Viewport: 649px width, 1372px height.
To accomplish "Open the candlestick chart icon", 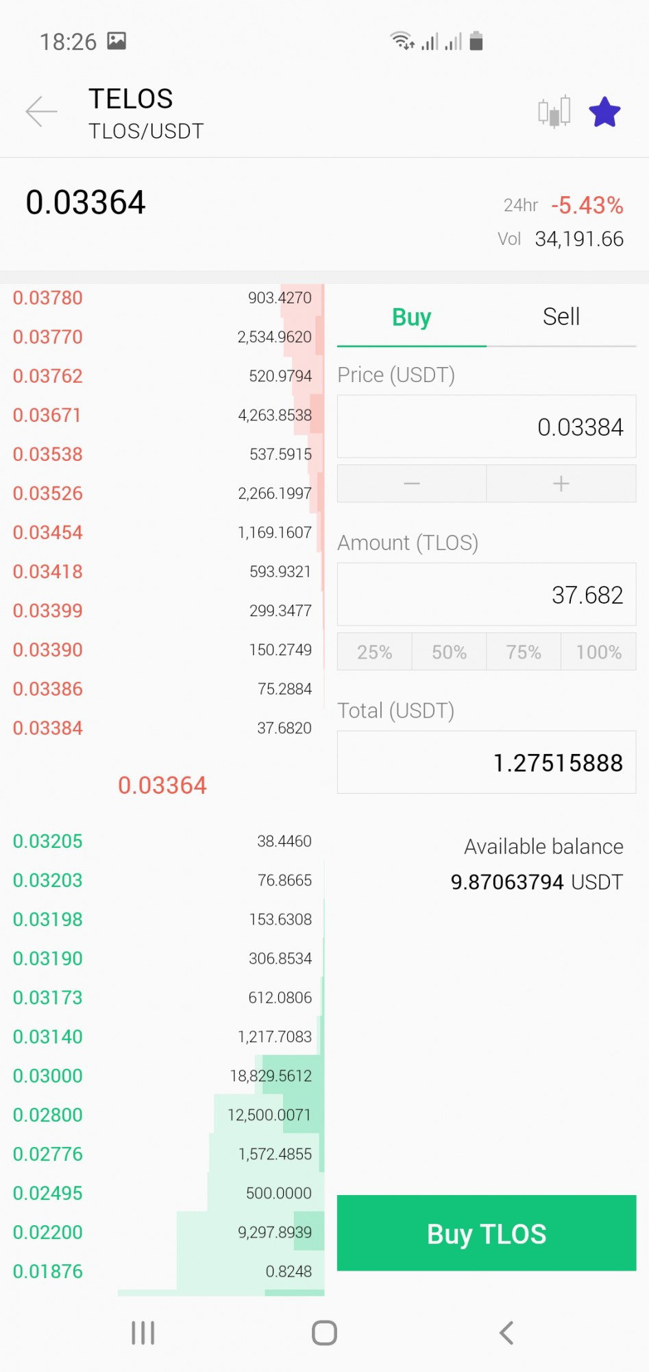I will tap(554, 112).
